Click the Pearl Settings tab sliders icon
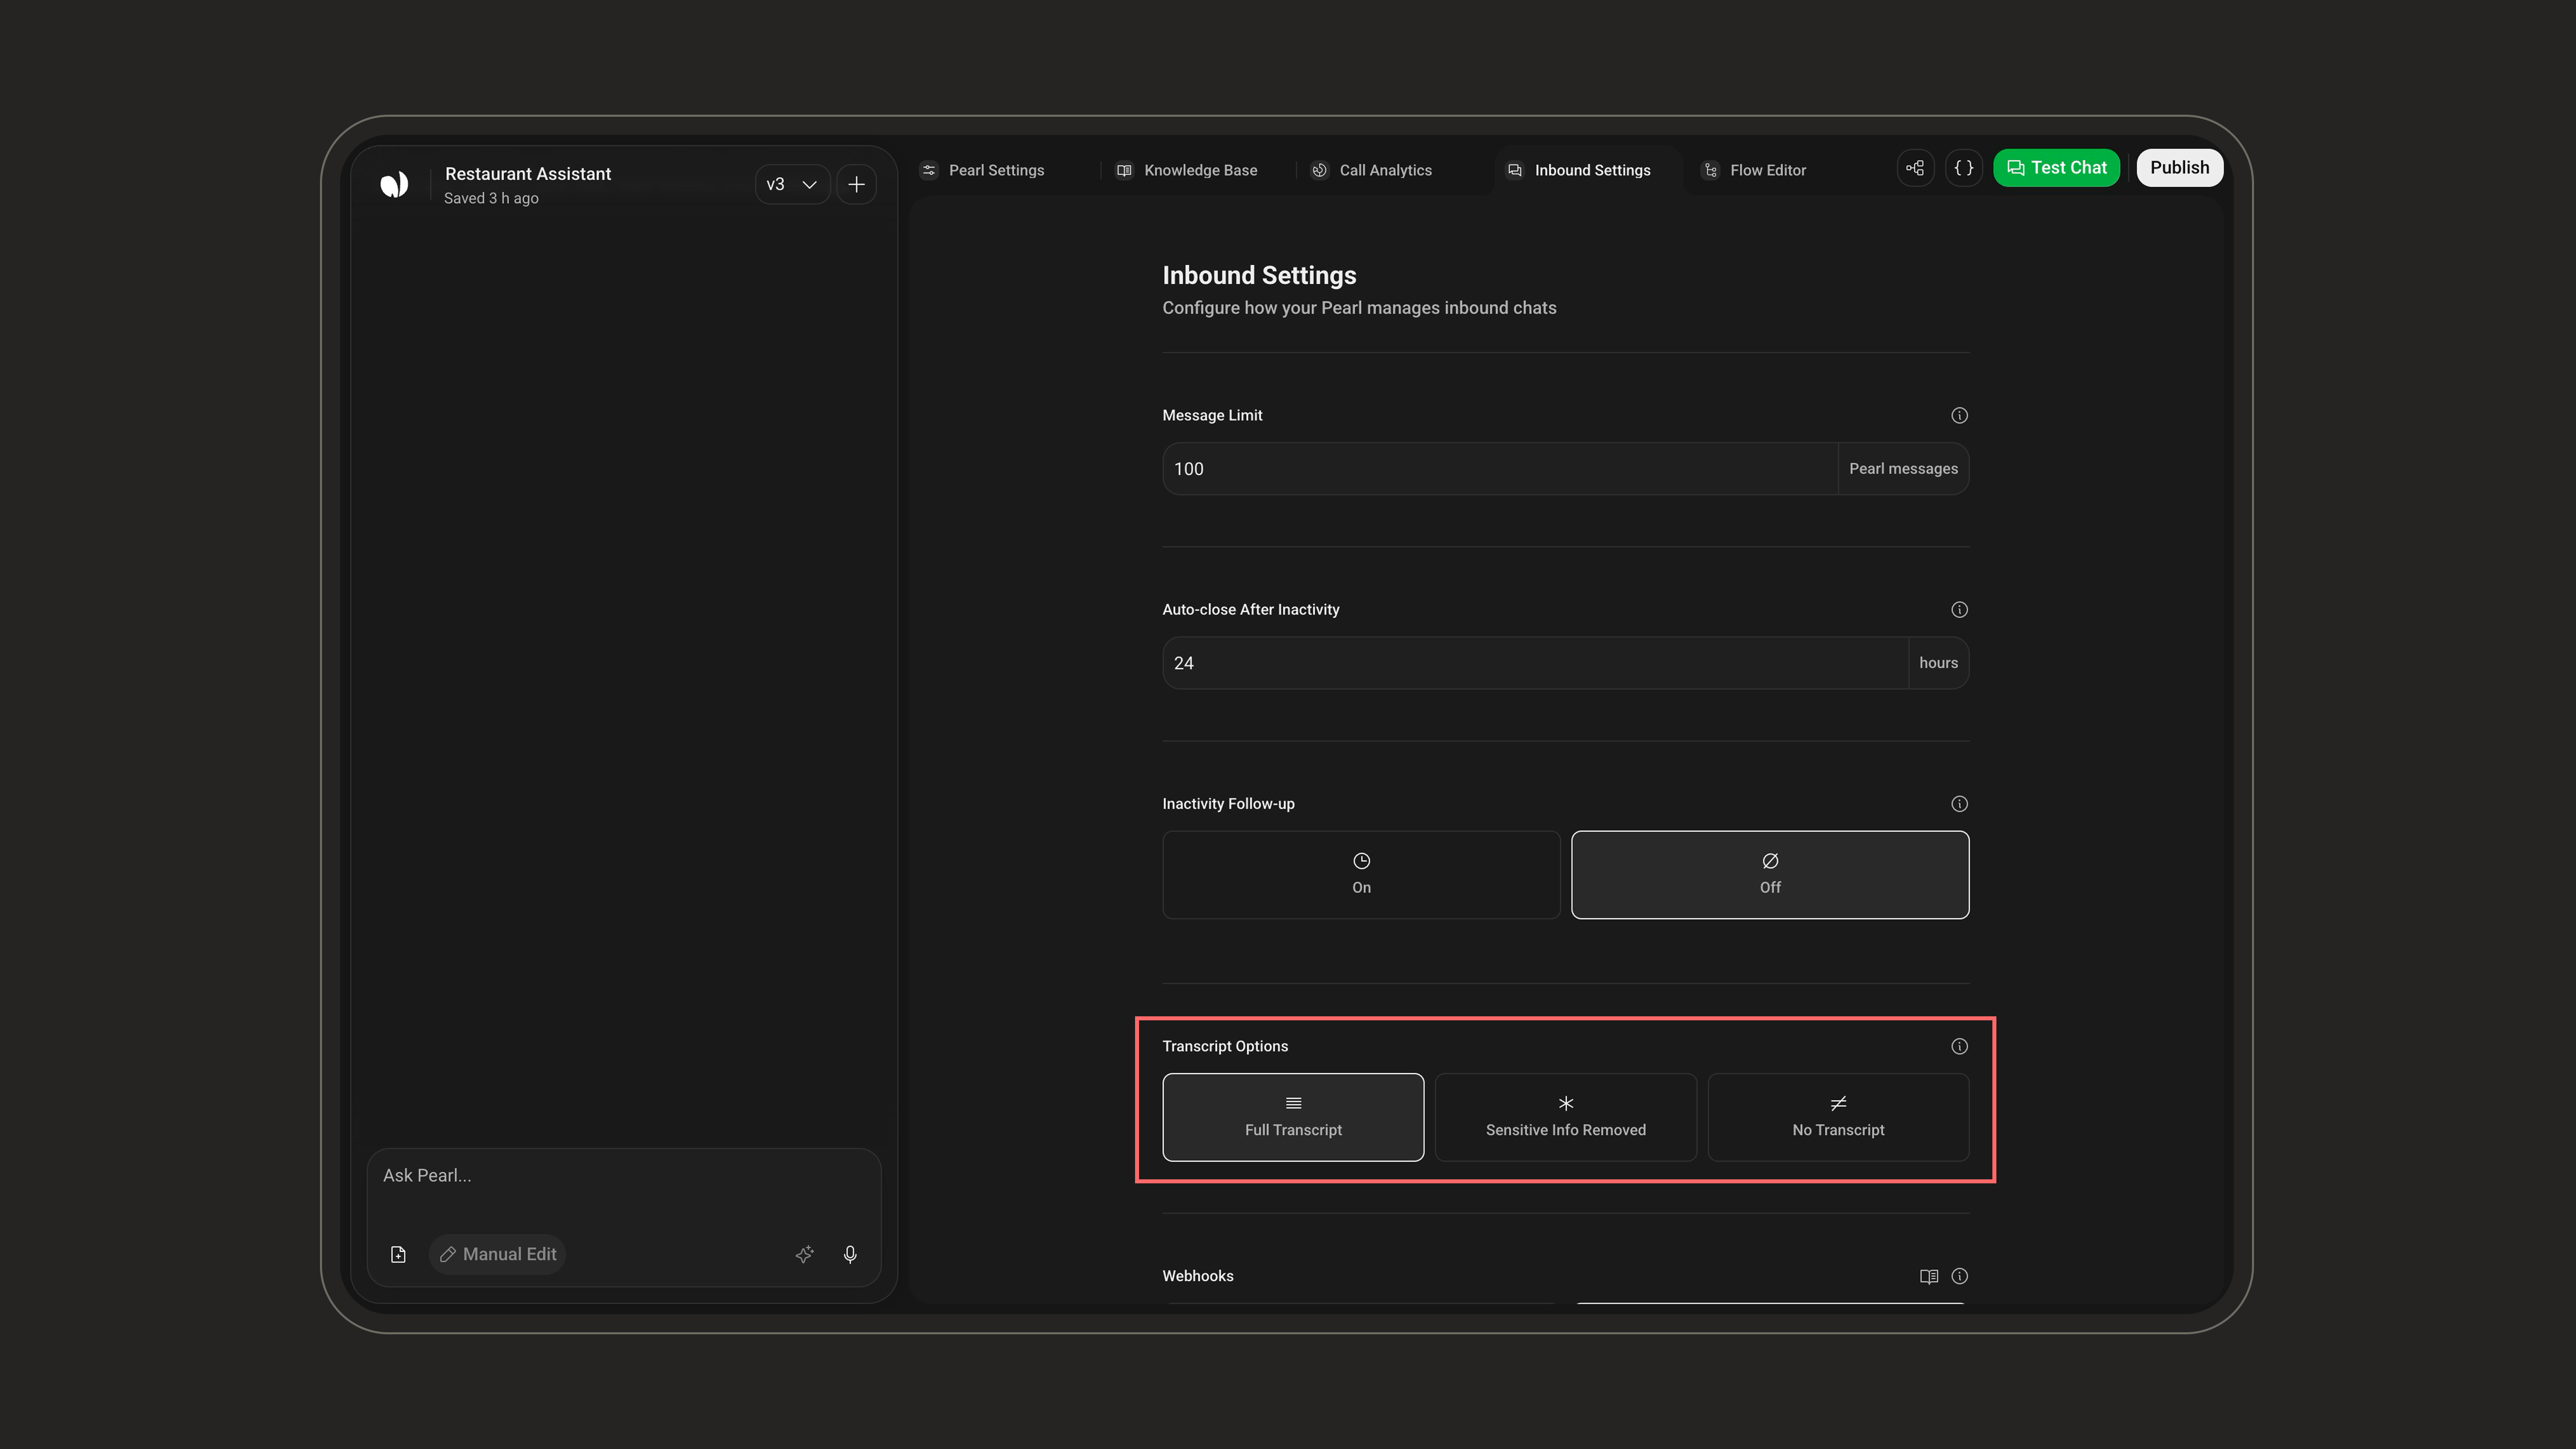The width and height of the screenshot is (2576, 1449). tap(929, 170)
